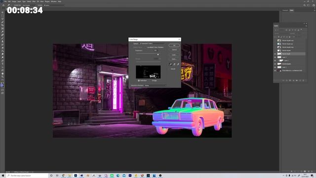The height and width of the screenshot is (178, 316).
Task: Choose the Image radio button
Action: (151, 81)
